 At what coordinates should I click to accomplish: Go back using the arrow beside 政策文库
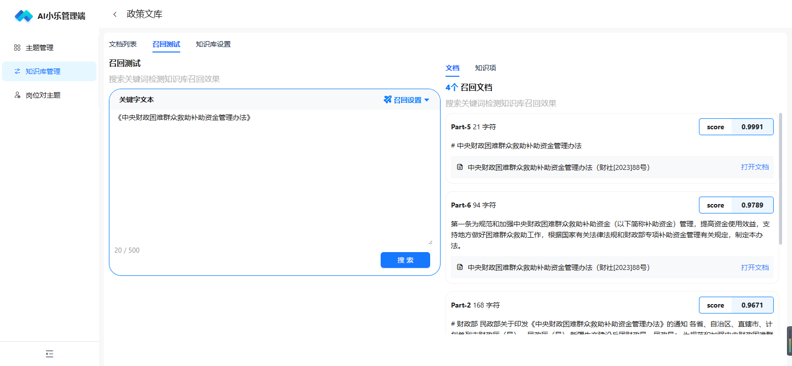tap(115, 14)
